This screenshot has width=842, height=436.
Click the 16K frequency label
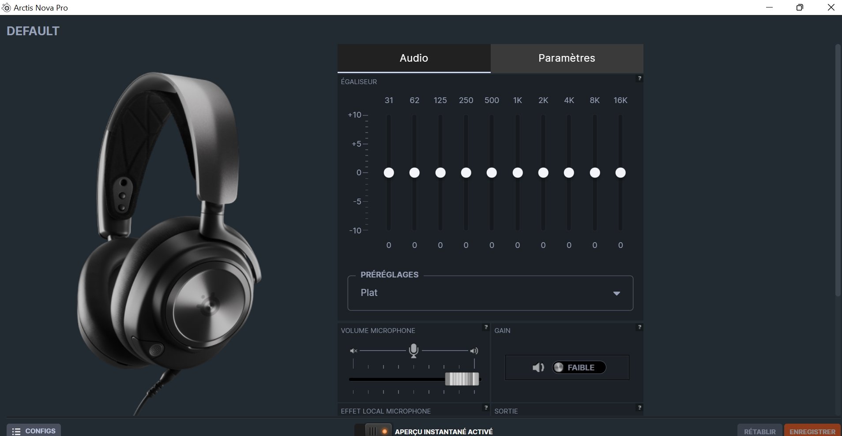click(x=620, y=100)
